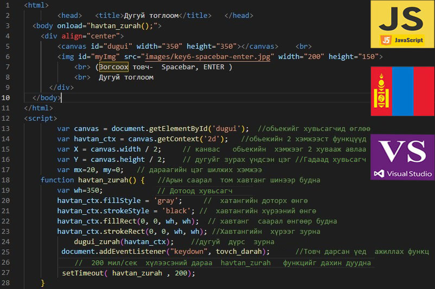The width and height of the screenshot is (435, 289).
Task: Click the setTimeout function call
Action: click(83, 273)
